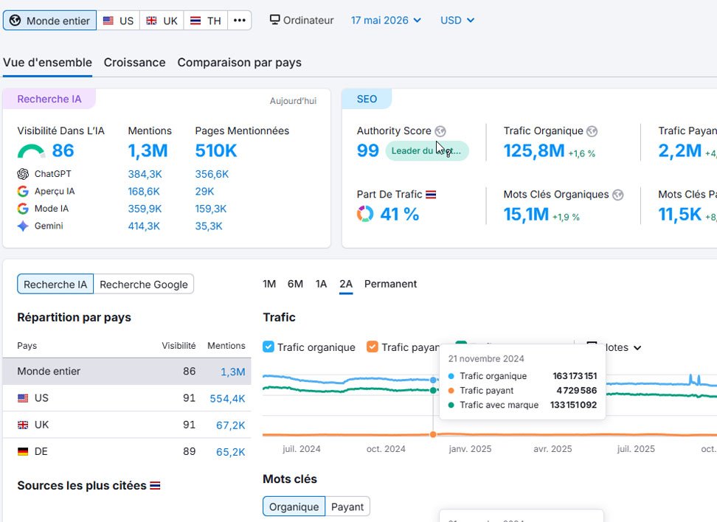
Task: Expand the Notes dropdown chevron
Action: click(x=637, y=348)
